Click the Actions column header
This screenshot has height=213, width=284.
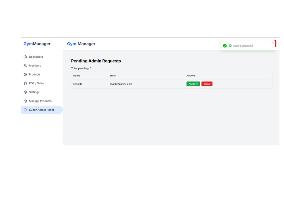[x=191, y=76]
